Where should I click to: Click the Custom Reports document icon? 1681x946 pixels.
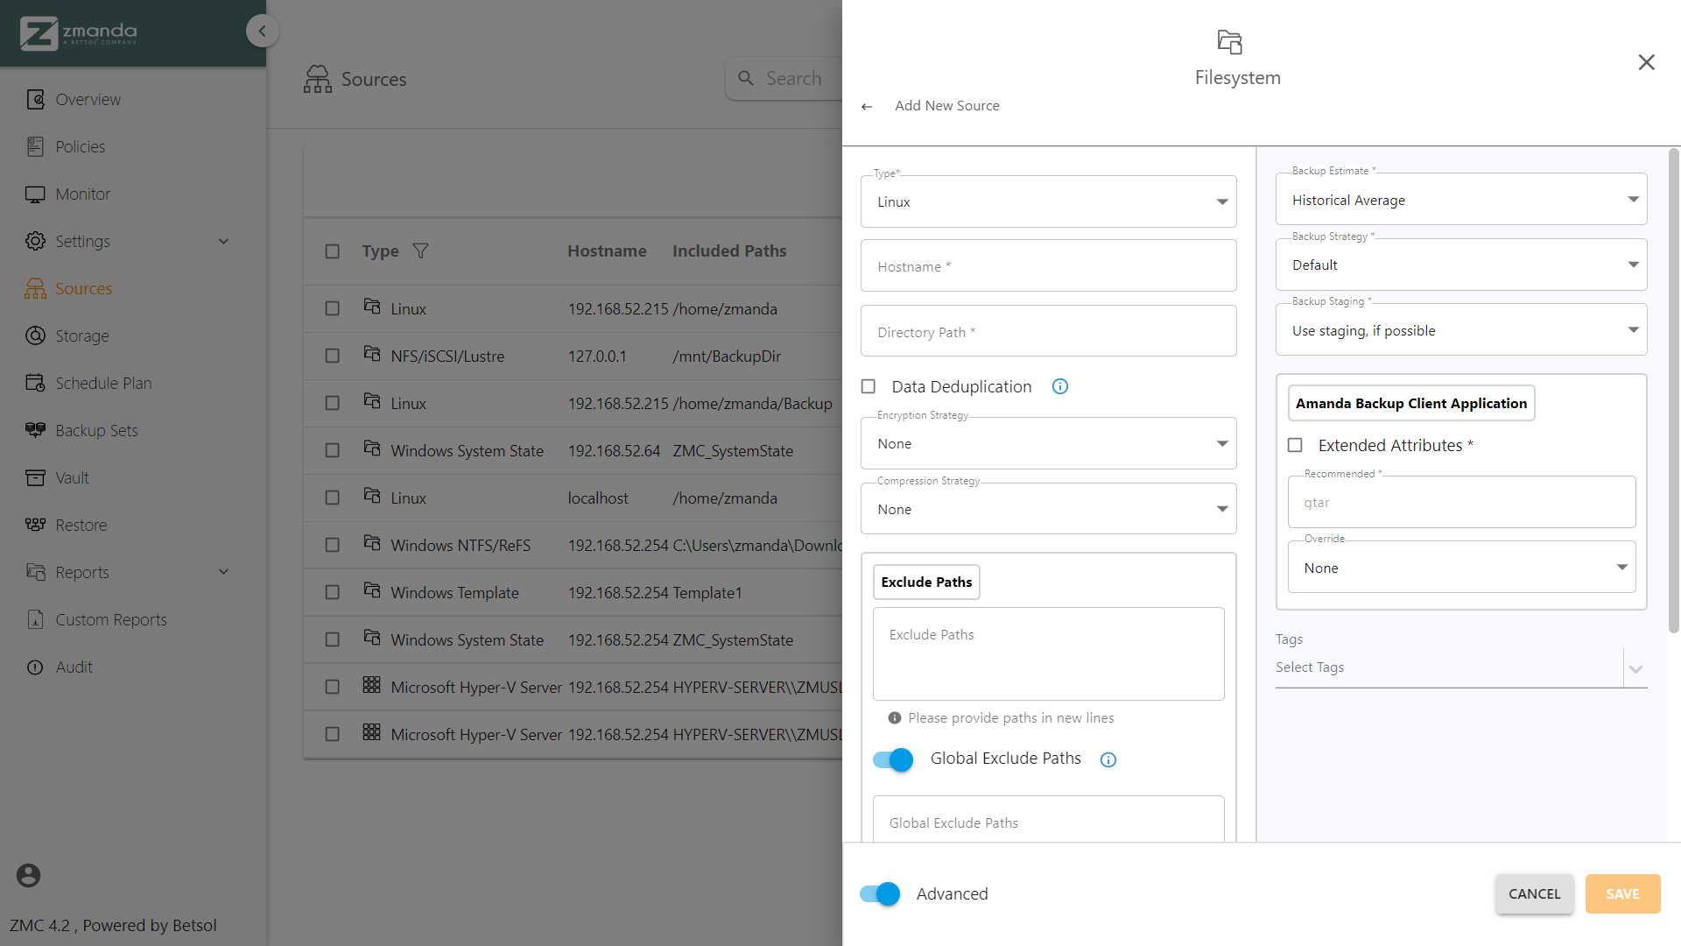coord(35,619)
